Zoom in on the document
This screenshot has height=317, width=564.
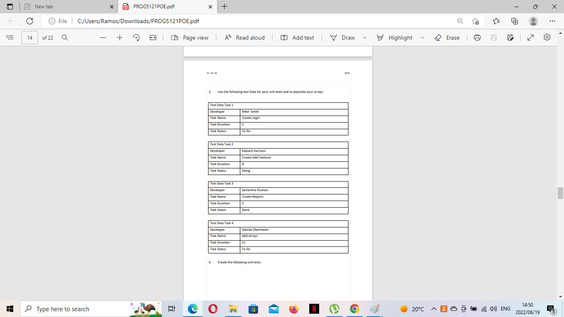119,38
